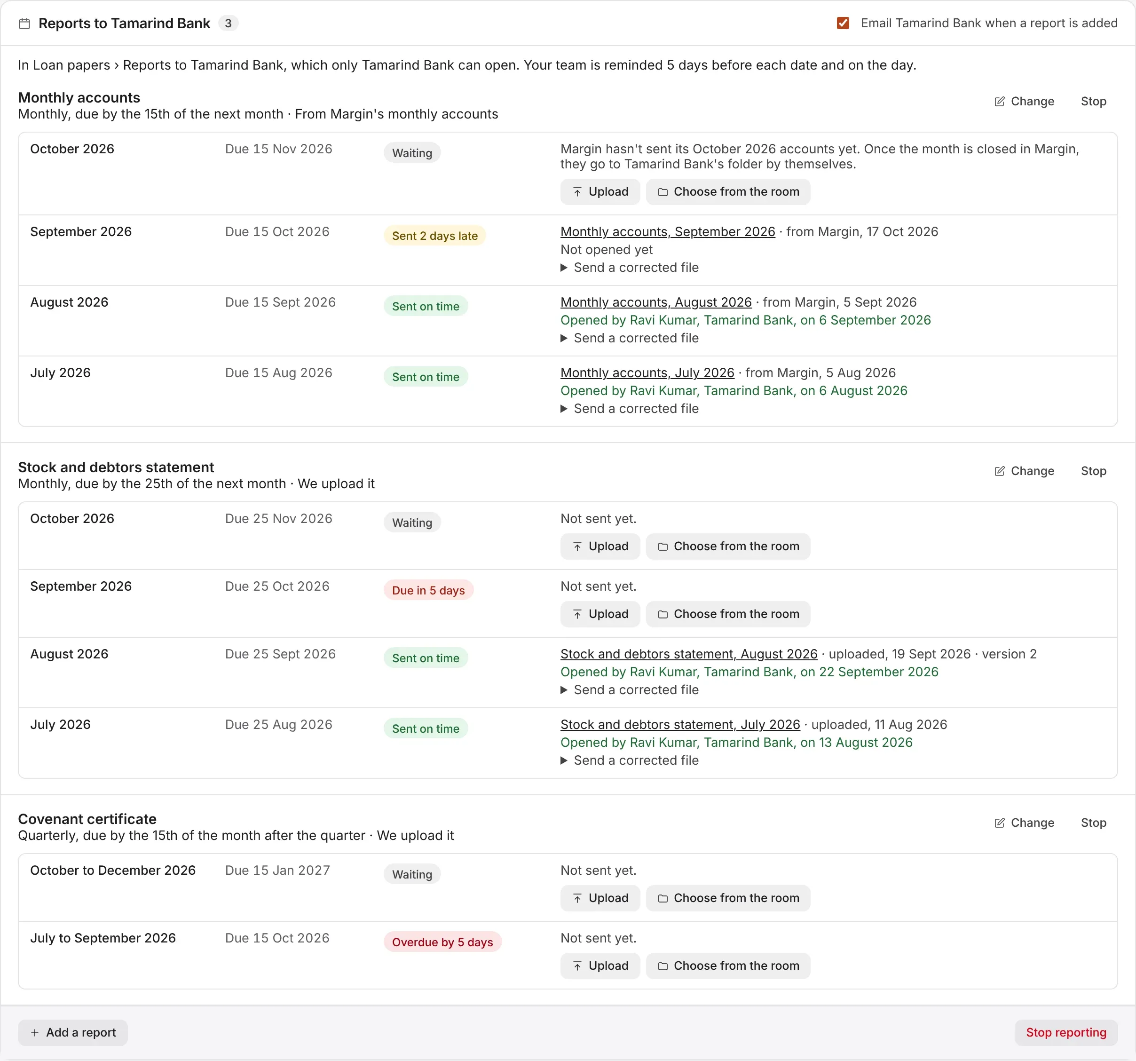Click the upload arrow icon for October 2026 Monthly accounts

(577, 192)
